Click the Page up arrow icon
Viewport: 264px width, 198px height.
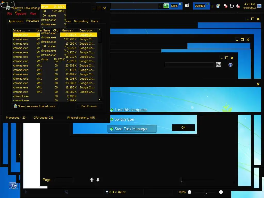(92, 180)
